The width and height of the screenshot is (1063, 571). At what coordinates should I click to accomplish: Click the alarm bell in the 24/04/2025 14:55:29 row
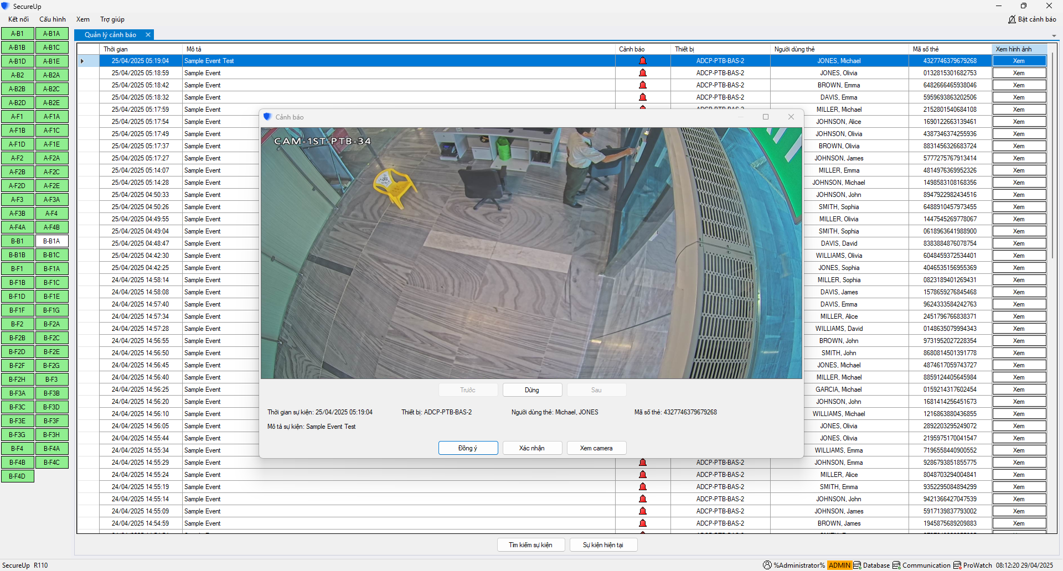coord(642,463)
